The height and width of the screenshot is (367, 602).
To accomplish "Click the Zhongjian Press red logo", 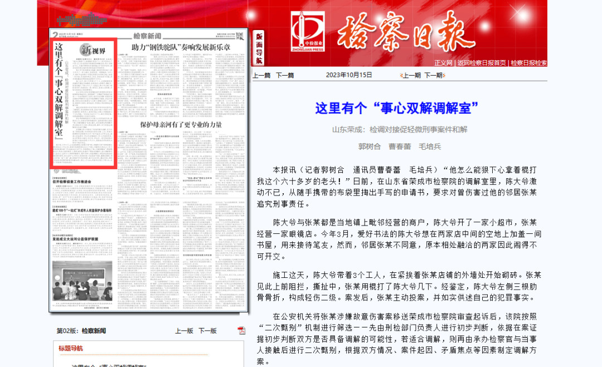I will pos(308,31).
